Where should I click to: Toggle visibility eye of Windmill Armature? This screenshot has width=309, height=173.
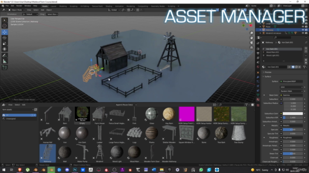pyautogui.click(x=303, y=33)
